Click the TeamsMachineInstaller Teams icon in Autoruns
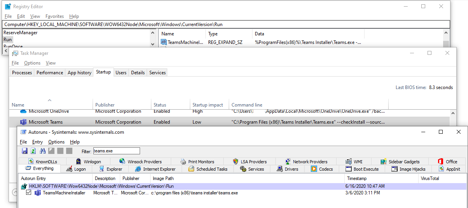The image size is (468, 208). coord(38,193)
